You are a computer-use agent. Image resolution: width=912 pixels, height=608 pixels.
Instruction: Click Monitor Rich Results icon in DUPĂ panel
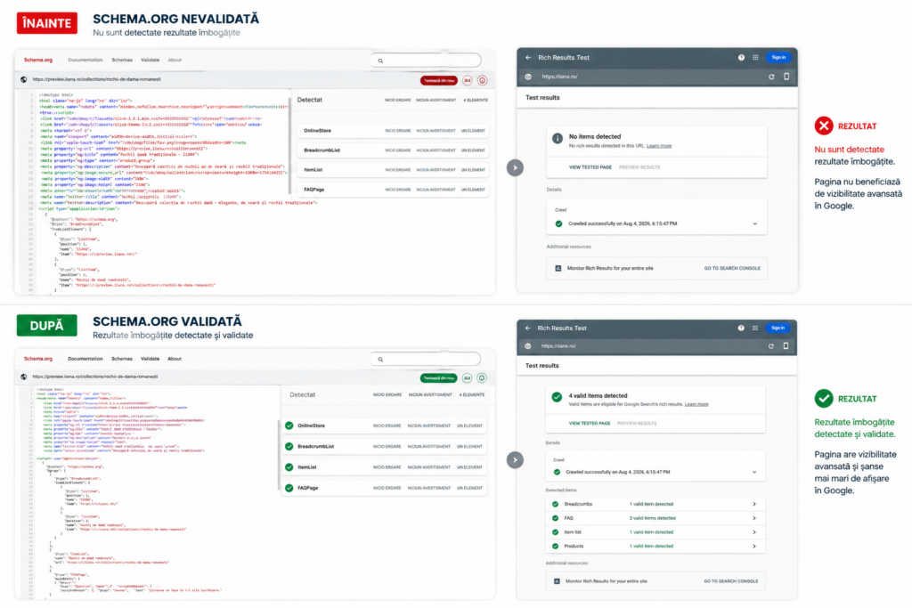[557, 581]
